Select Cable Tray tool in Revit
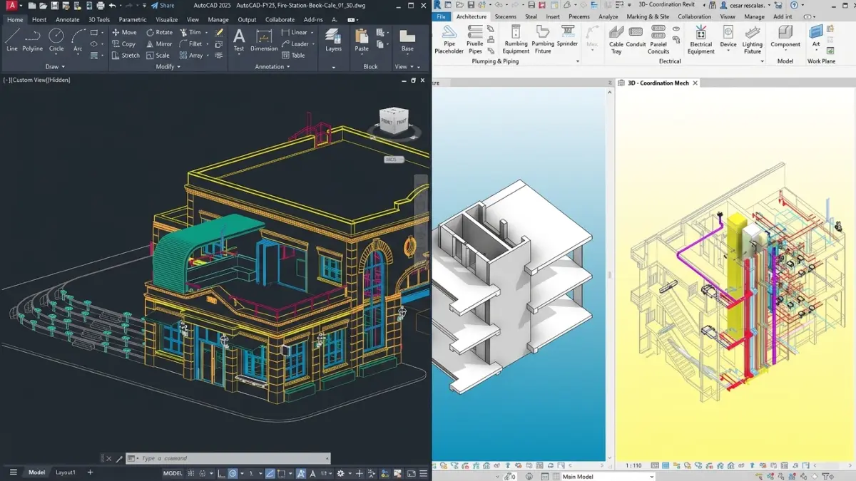Viewport: 856px width, 481px height. coord(616,40)
